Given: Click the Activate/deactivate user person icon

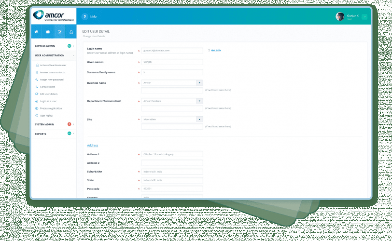Looking at the screenshot, I should [37, 65].
